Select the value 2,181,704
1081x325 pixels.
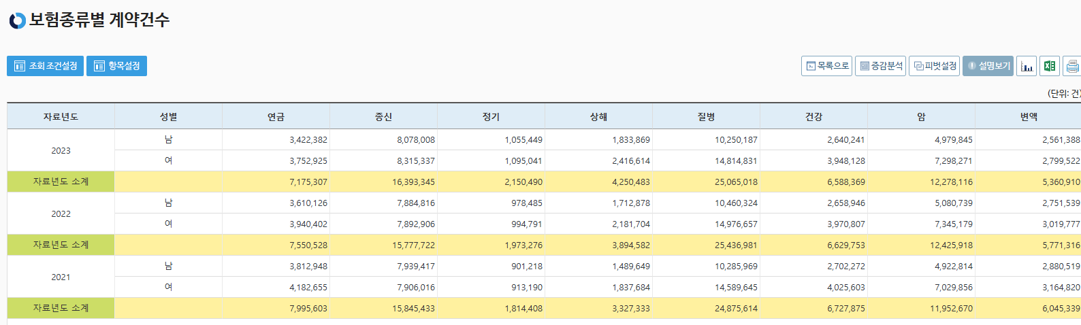pos(631,224)
